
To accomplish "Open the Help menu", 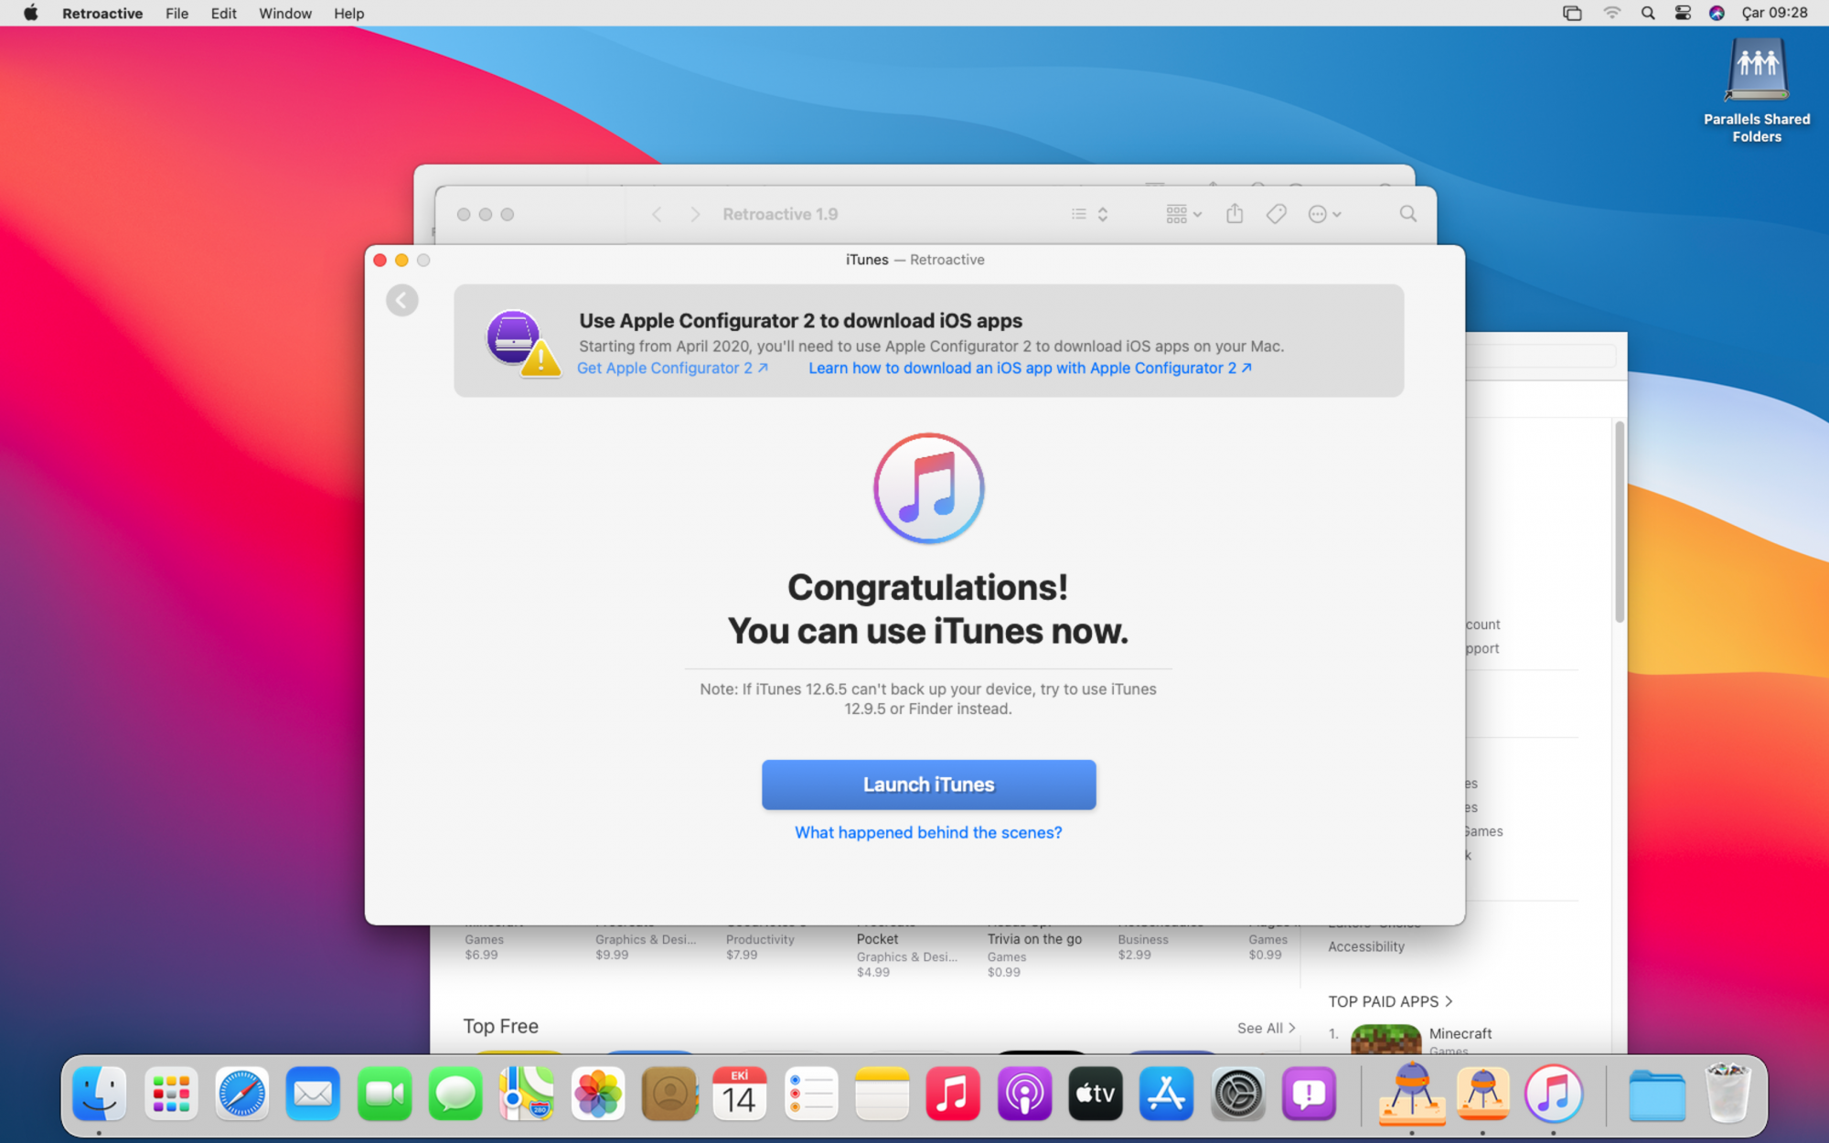I will 348,13.
